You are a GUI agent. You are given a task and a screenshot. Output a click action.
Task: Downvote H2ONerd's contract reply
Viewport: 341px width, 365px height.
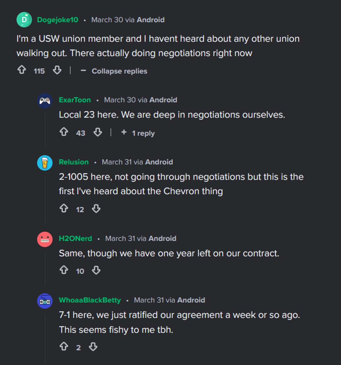pos(96,270)
